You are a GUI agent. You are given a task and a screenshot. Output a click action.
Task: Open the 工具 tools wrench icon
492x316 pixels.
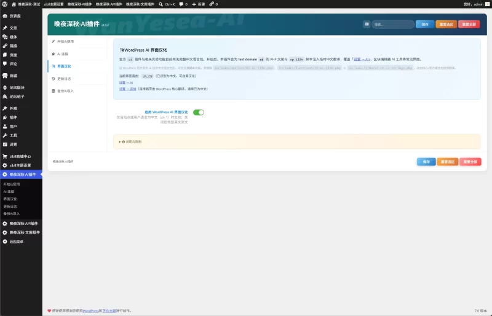point(5,135)
